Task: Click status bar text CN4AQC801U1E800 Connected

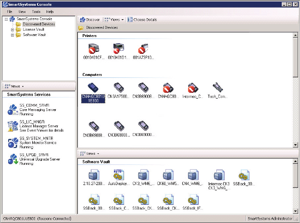Action: coord(37,218)
